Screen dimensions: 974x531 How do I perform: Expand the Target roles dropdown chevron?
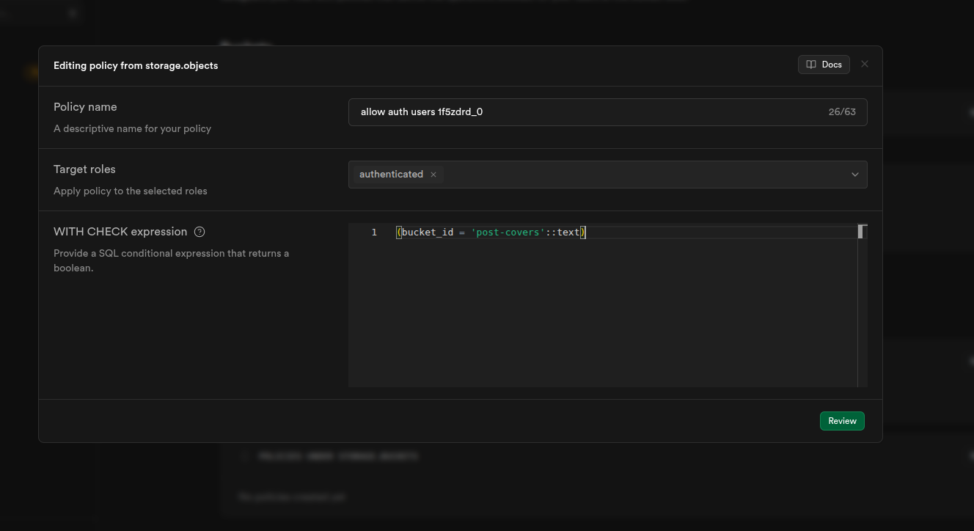[854, 175]
